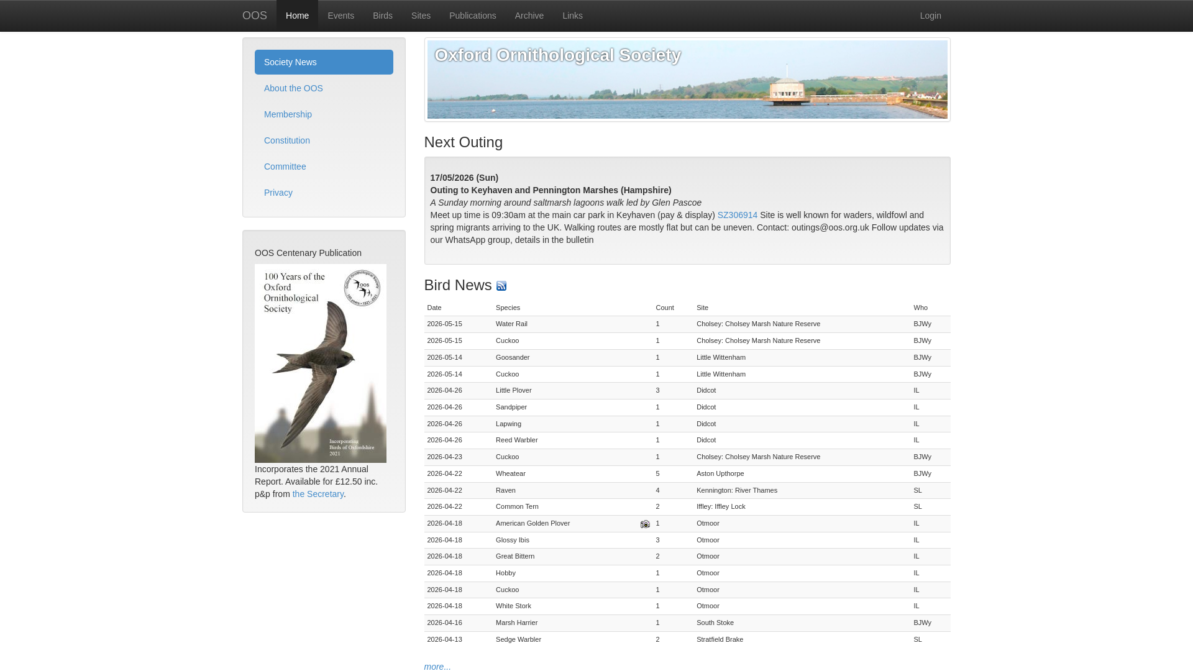The height and width of the screenshot is (671, 1193).
Task: Open the Membership sidebar link
Action: [x=324, y=114]
